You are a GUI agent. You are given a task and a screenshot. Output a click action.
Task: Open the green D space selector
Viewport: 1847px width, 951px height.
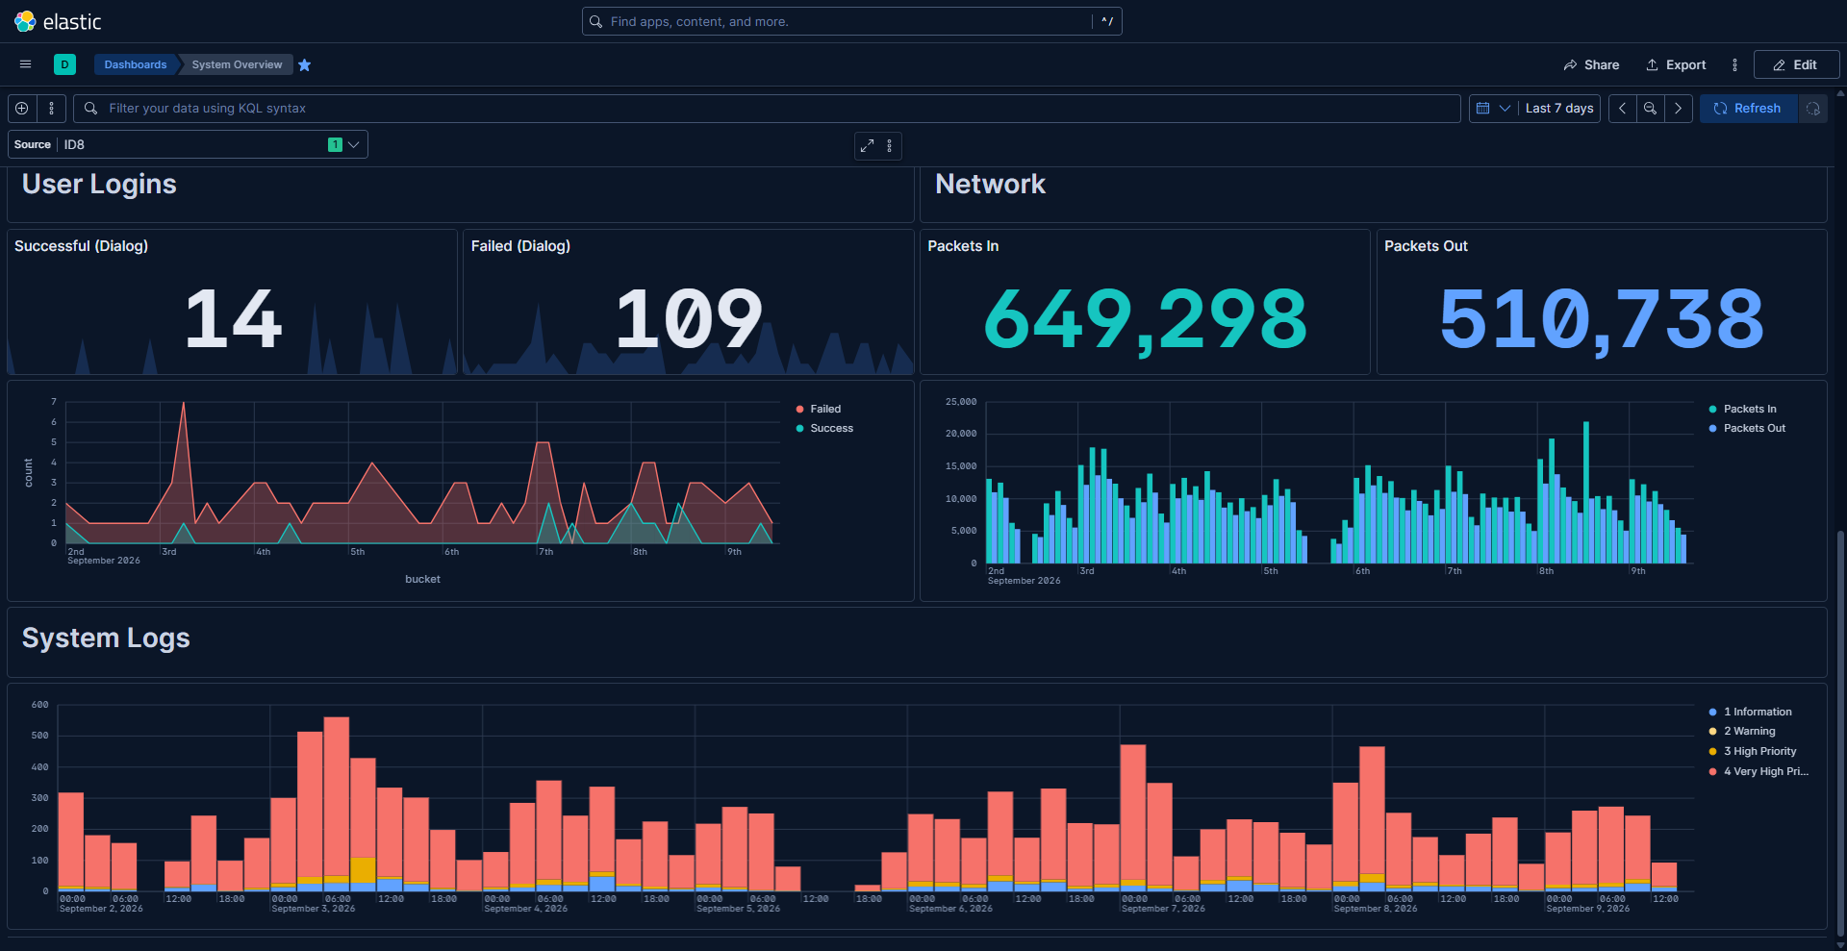[x=64, y=64]
